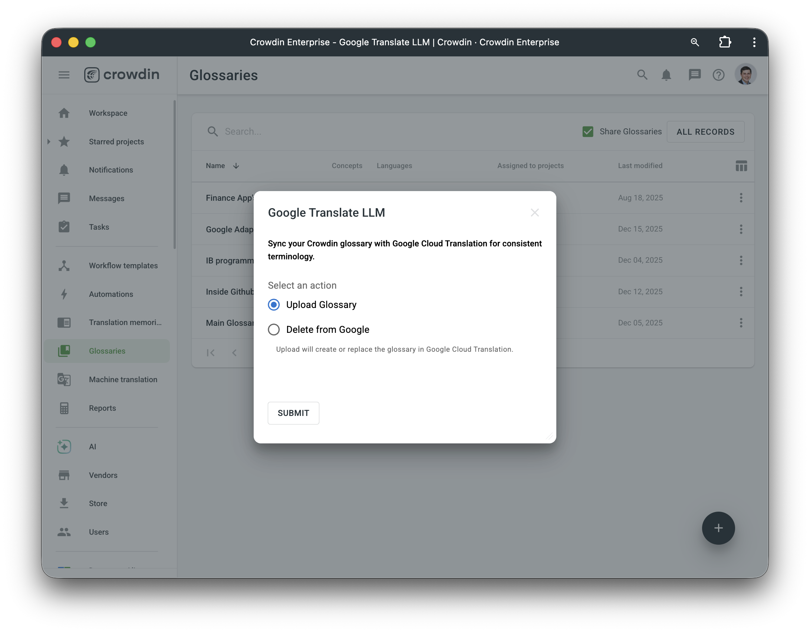
Task: Open options menu for the Dec 15, 2025 row
Action: click(741, 229)
